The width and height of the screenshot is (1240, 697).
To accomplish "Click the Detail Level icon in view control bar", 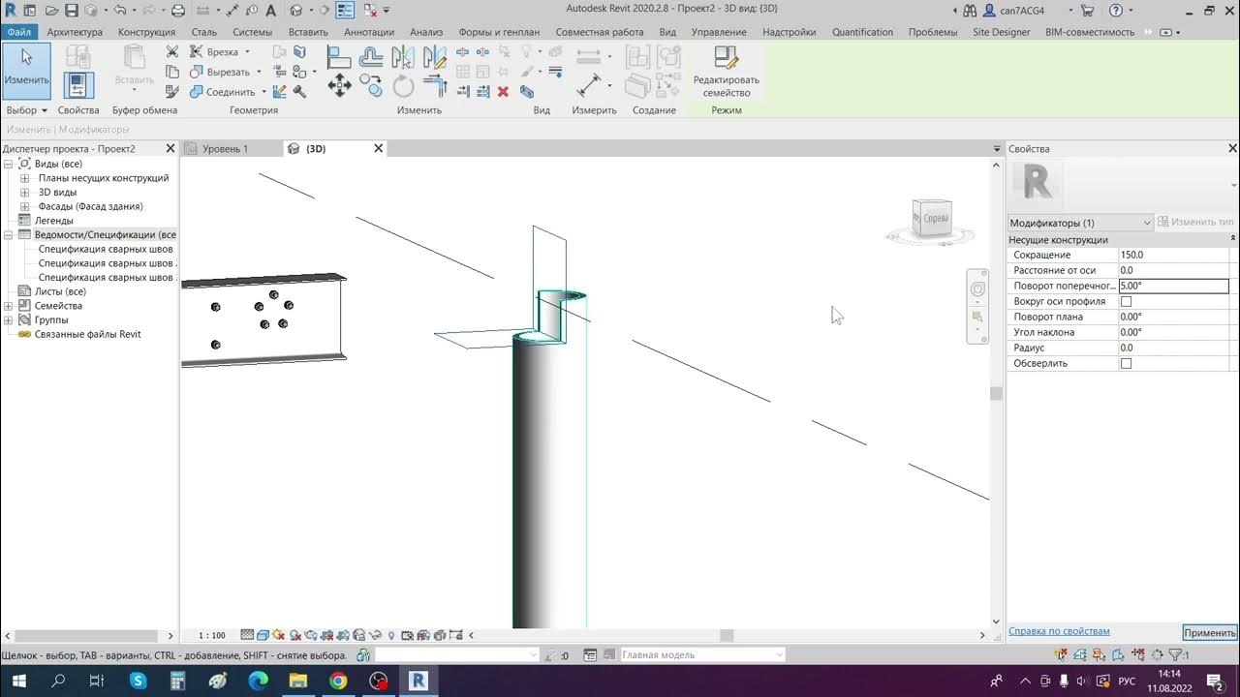I will (x=247, y=635).
